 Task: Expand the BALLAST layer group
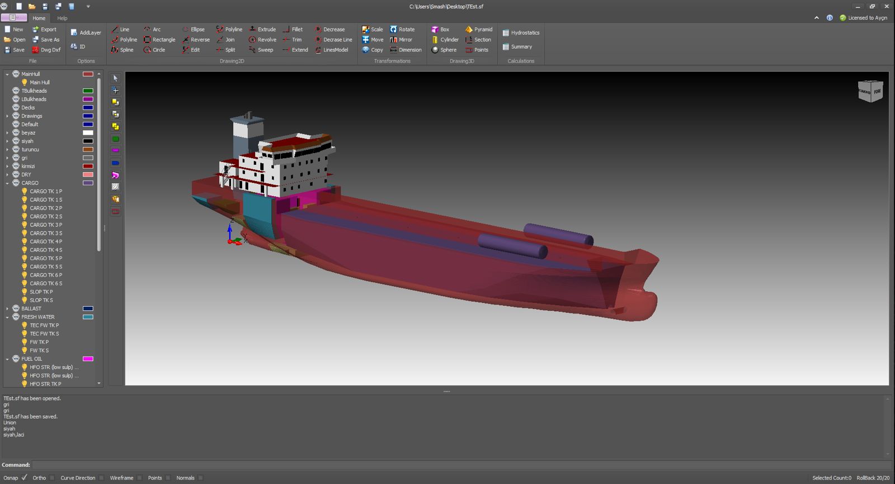click(7, 309)
